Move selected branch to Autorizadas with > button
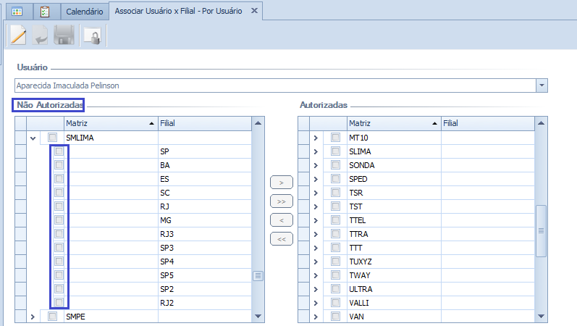 coord(281,183)
